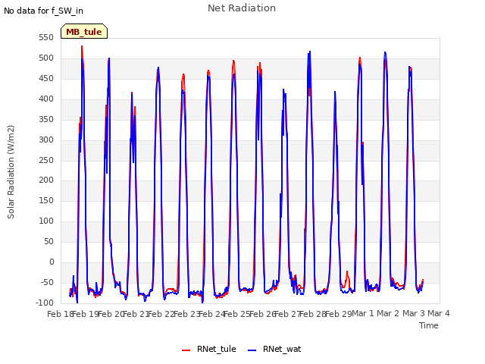This screenshot has height=364, width=485.
Task: Click the 400 y-axis tick label
Action: 46,99
